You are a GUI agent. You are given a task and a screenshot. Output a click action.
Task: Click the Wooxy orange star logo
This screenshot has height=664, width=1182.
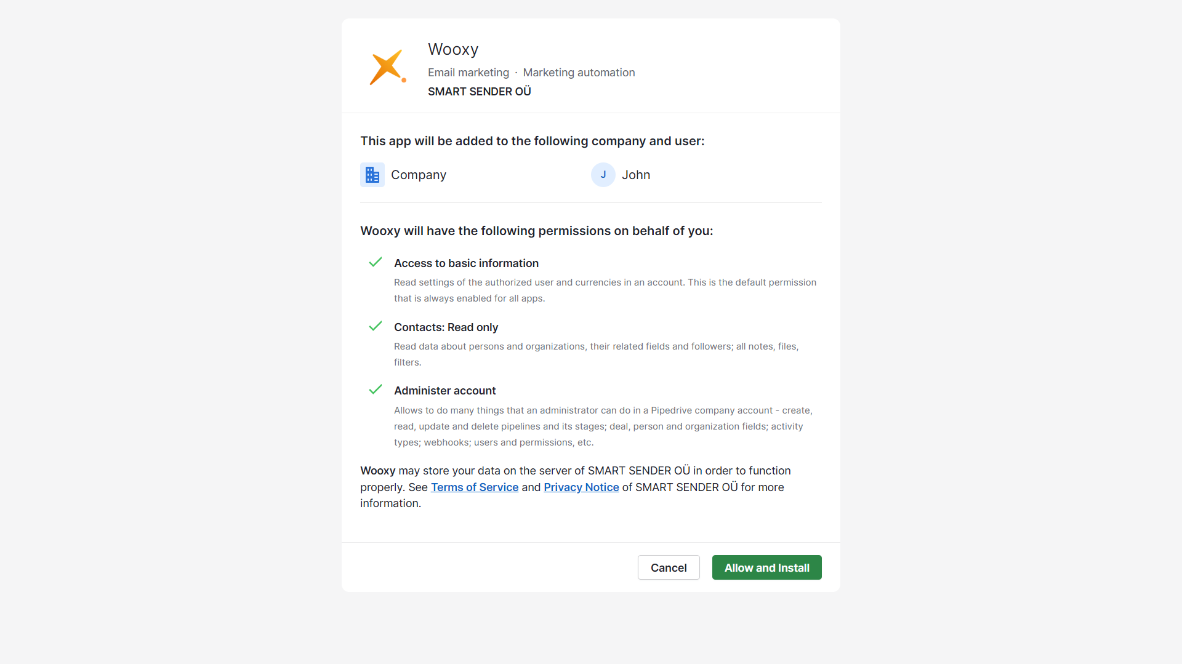pos(387,67)
